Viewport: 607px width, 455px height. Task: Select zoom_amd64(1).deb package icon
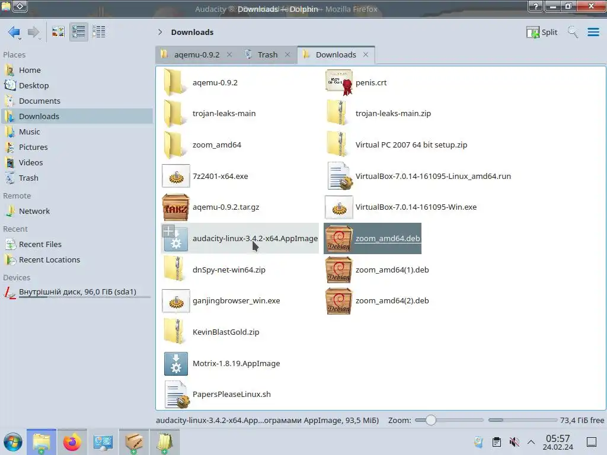tap(338, 270)
